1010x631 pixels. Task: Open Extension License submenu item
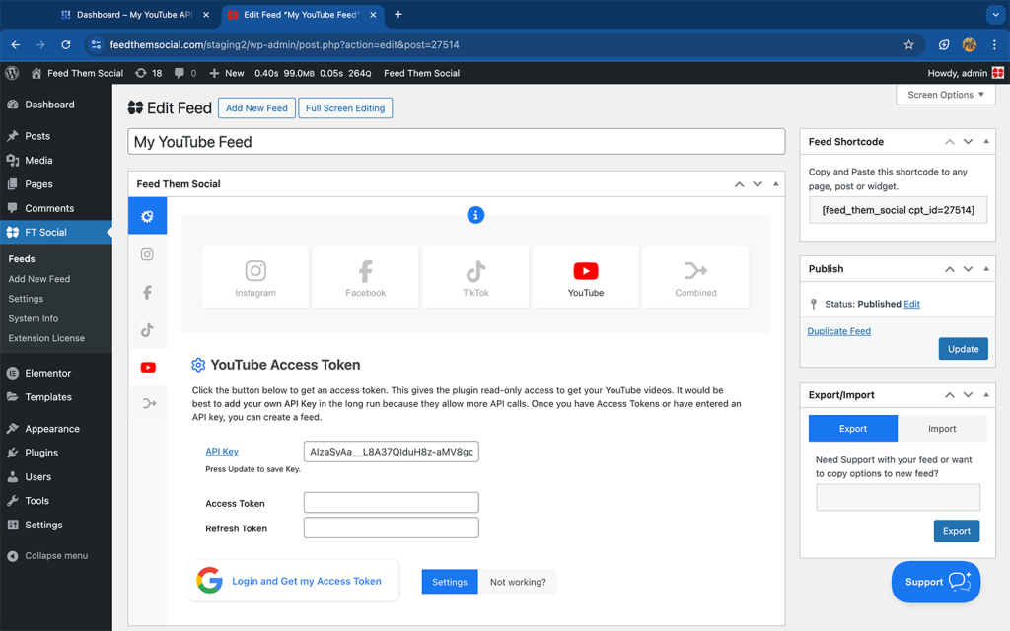46,338
